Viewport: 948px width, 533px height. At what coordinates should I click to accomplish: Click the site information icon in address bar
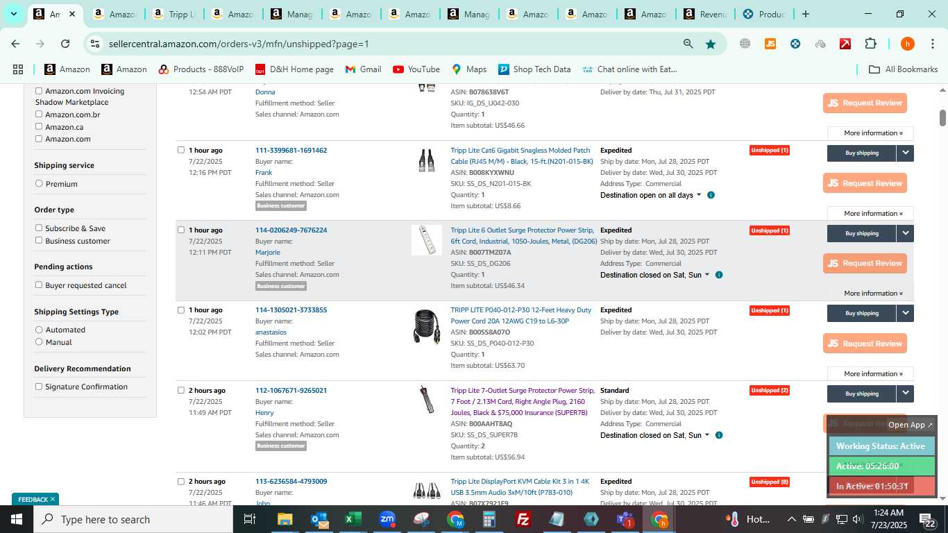[x=95, y=44]
